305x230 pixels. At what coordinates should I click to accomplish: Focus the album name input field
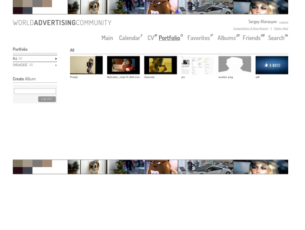(35, 91)
